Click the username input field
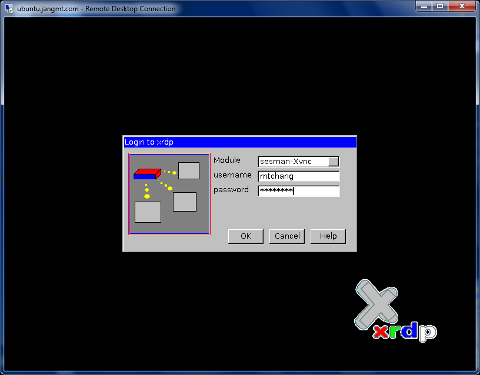Viewport: 480px width, 375px height. pyautogui.click(x=299, y=176)
